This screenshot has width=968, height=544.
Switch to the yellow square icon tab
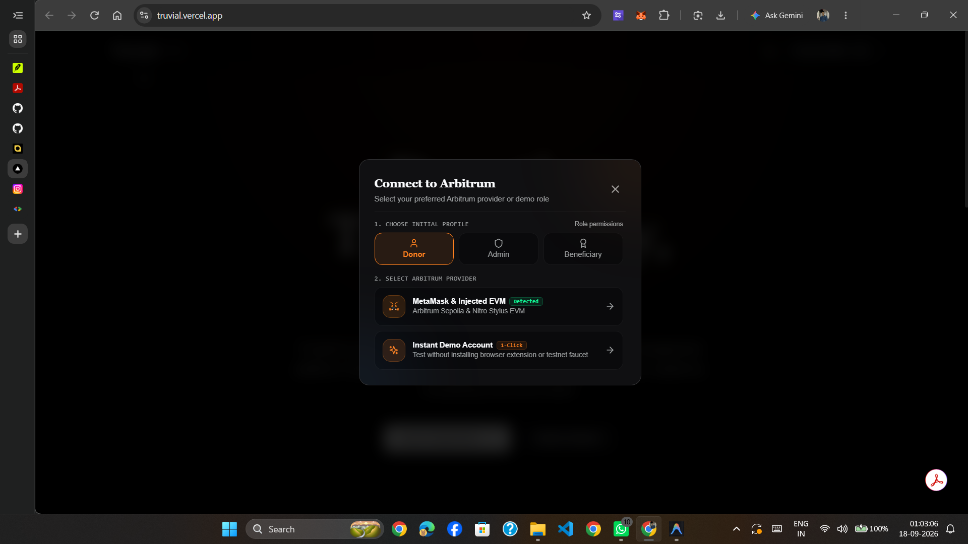click(18, 149)
